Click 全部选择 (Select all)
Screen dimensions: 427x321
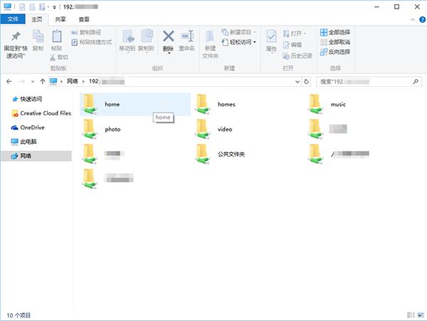pos(334,32)
